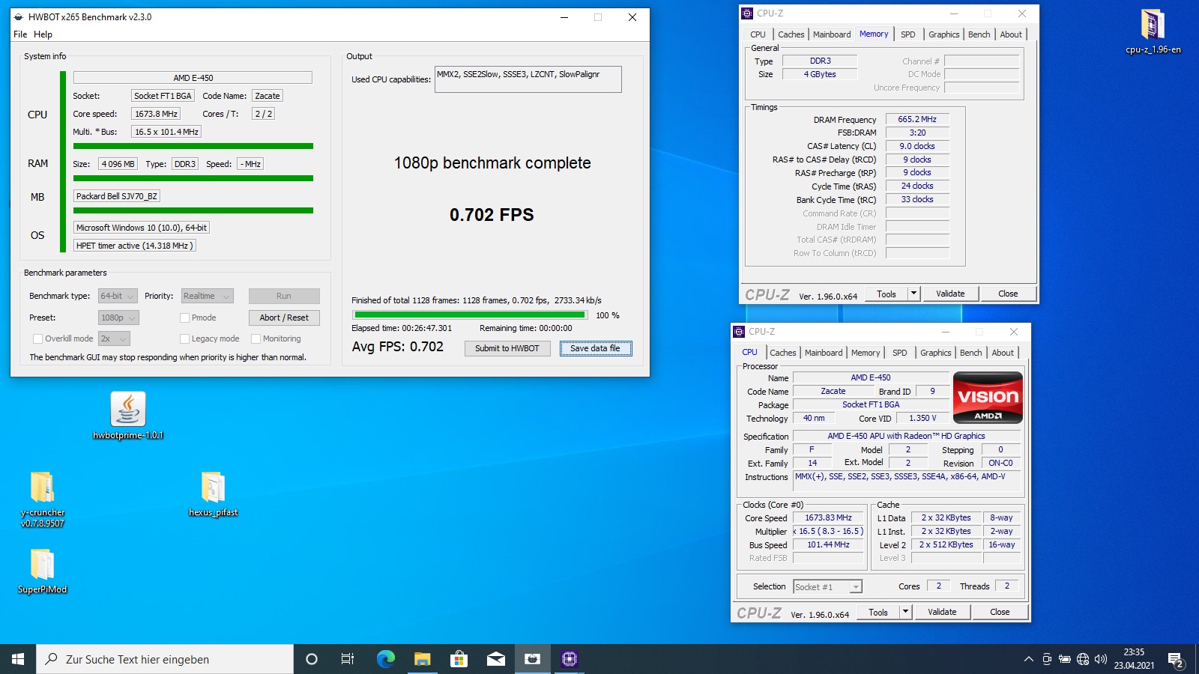
Task: Open the Preset 1080p dropdown
Action: 118,318
